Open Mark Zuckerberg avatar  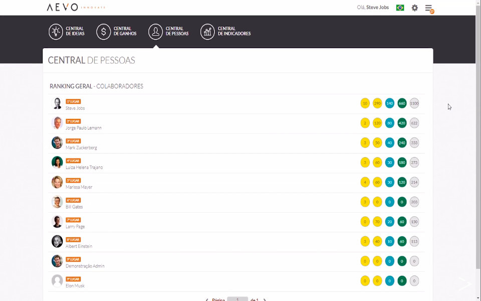(x=57, y=142)
